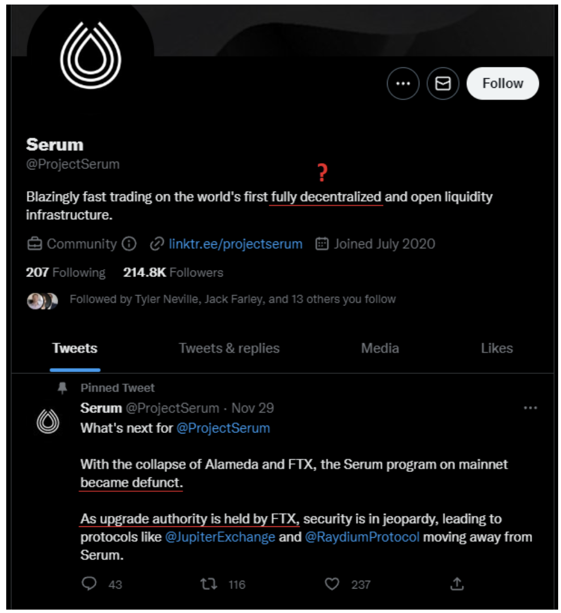Switch to the Media tab
Viewport: 561px width, 613px height.
tap(380, 348)
